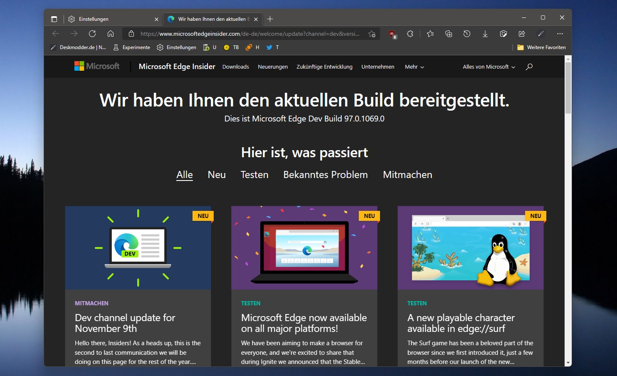
Task: Open the Experimente bookmark
Action: click(x=131, y=47)
